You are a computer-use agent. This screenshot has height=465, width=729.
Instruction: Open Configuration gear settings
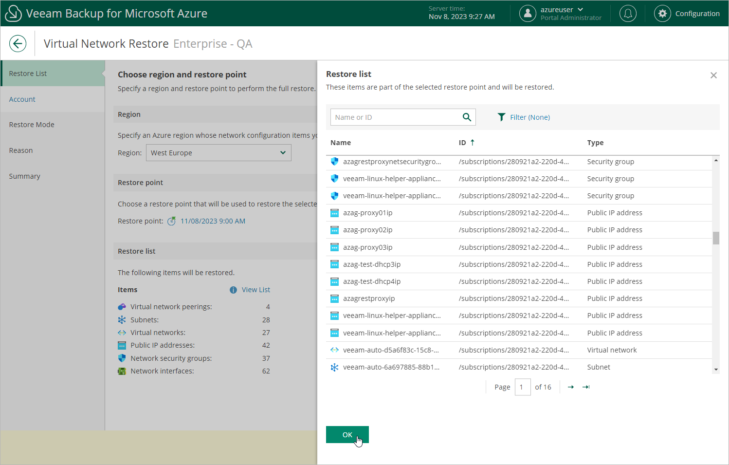(662, 14)
